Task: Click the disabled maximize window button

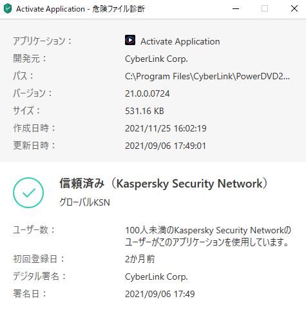Action: (265, 9)
